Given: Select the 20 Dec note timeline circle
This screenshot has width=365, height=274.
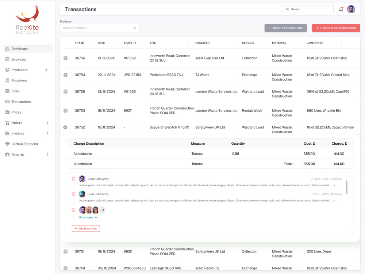Looking at the screenshot, I should [x=74, y=179].
